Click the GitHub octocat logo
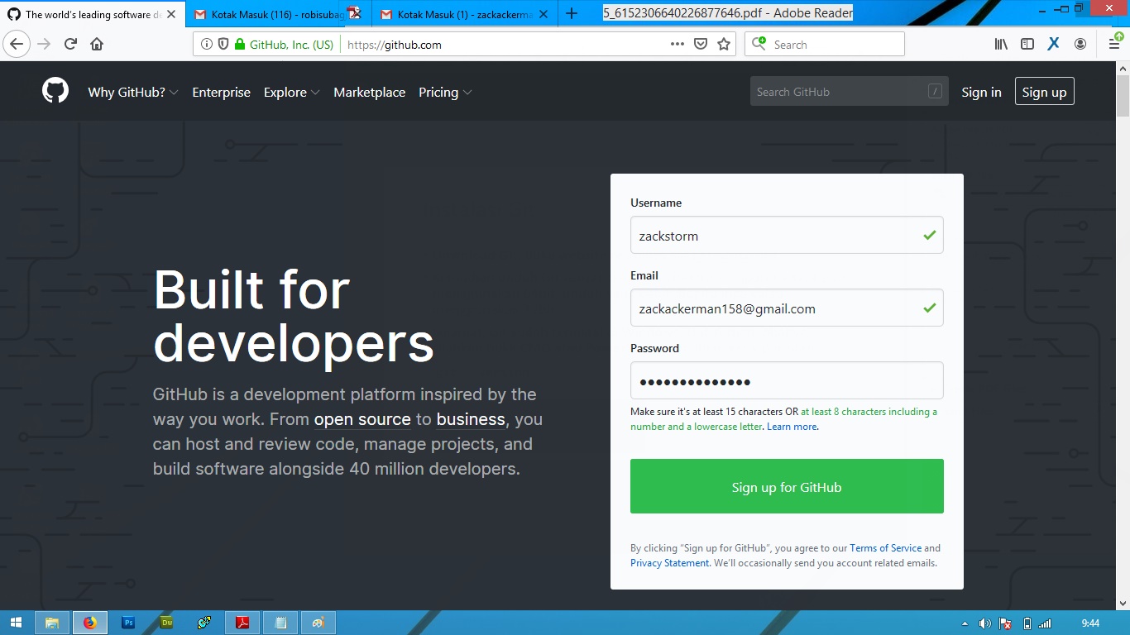The width and height of the screenshot is (1130, 635). click(55, 91)
